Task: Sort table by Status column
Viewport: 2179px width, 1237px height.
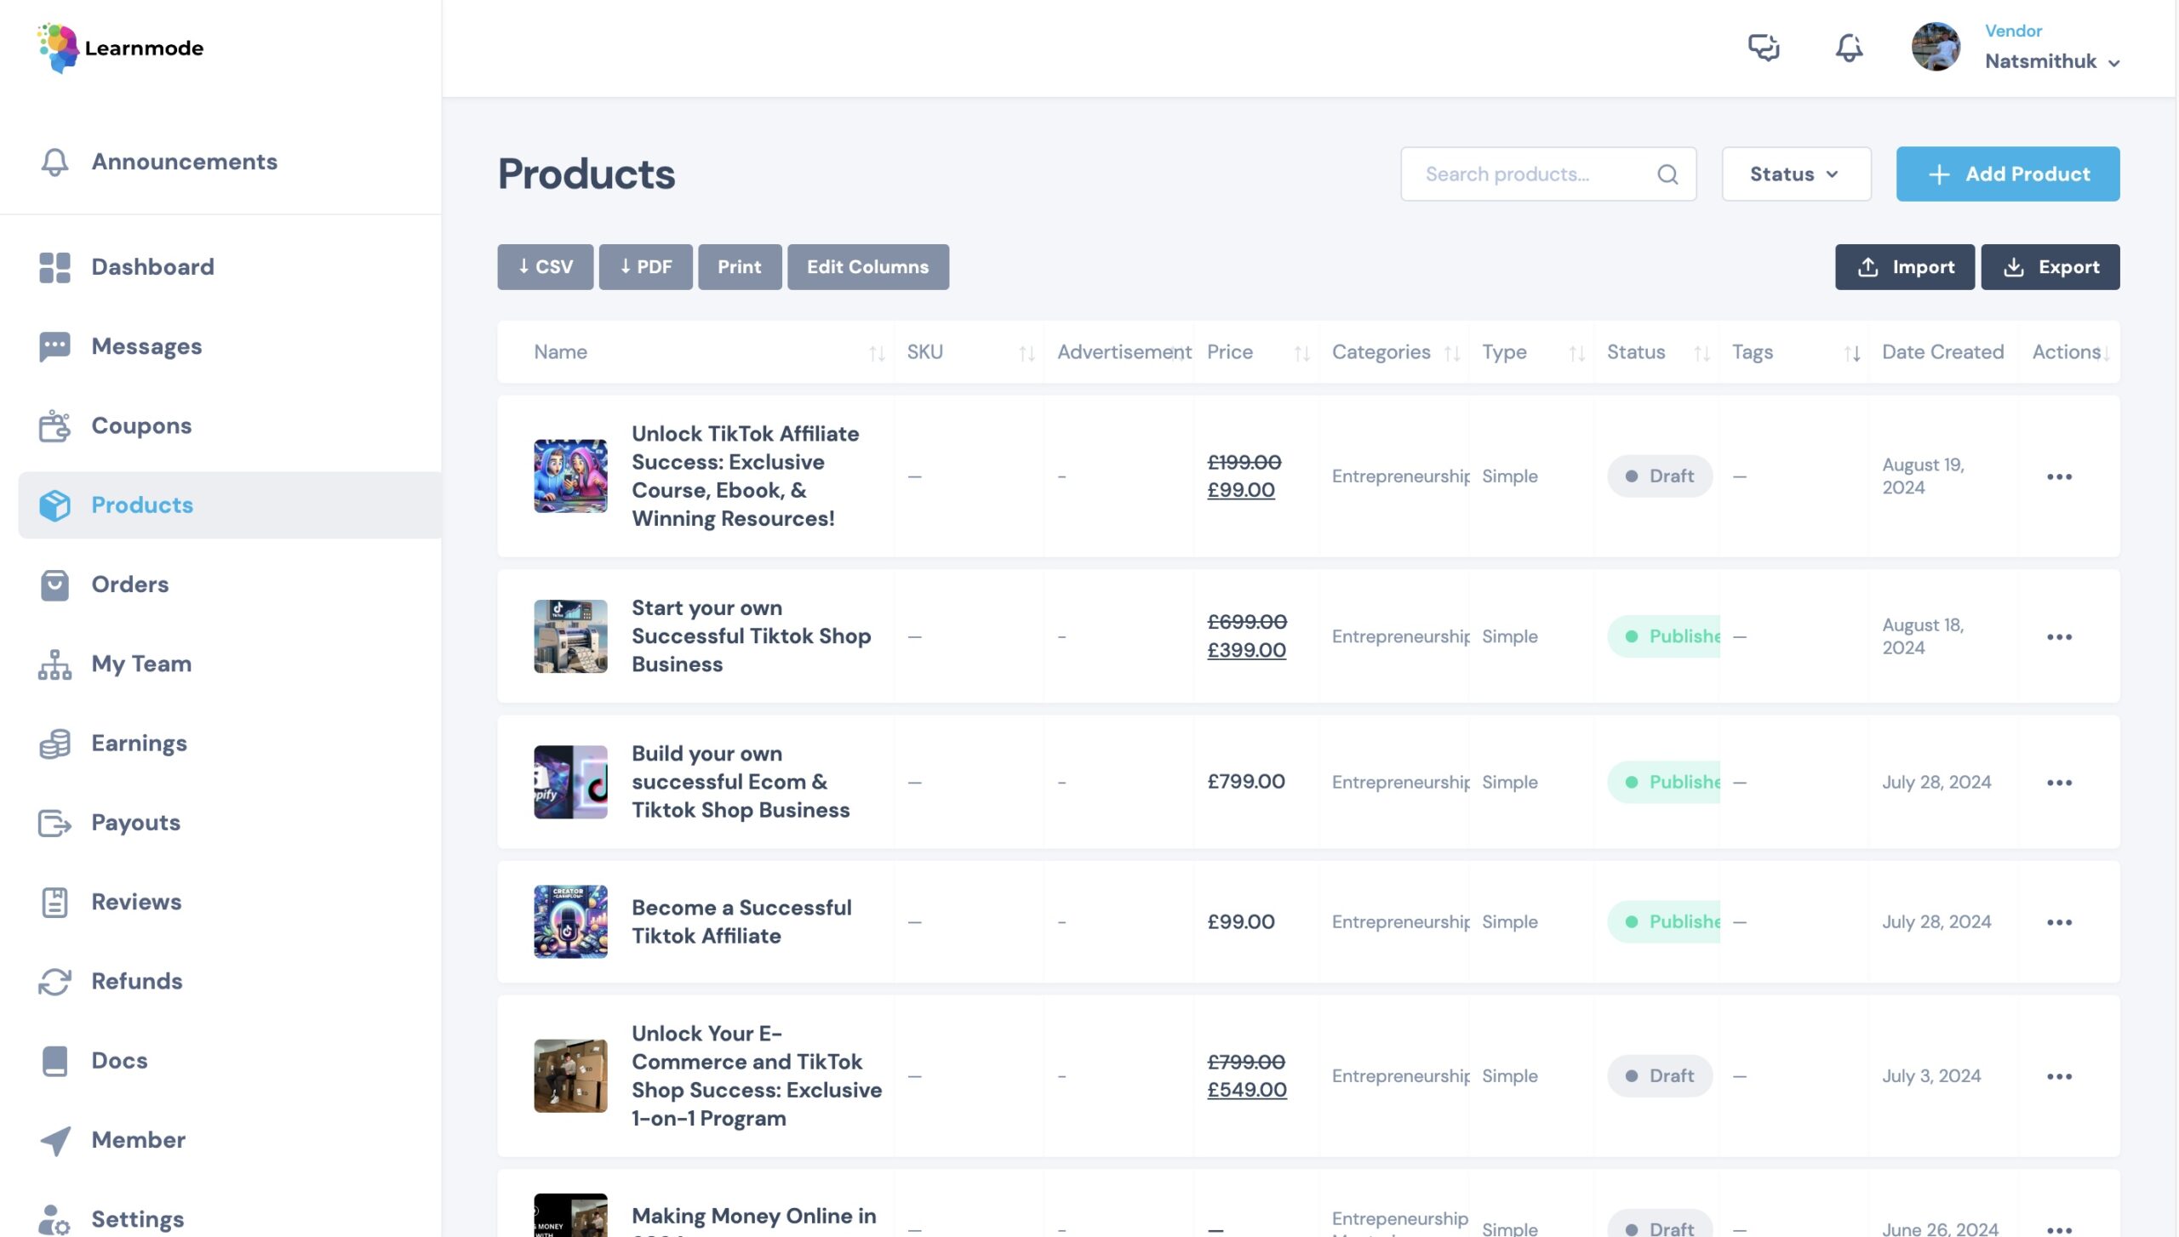Action: pyautogui.click(x=1701, y=353)
